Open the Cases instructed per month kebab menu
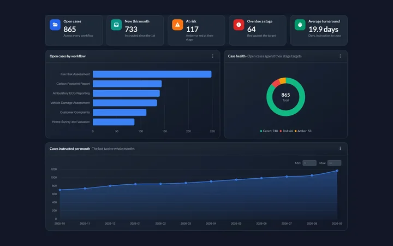 [340, 149]
